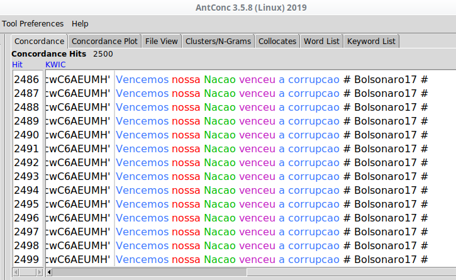Click scroll-left arrow under the Hit column
This screenshot has width=456, height=280.
pos(16,272)
